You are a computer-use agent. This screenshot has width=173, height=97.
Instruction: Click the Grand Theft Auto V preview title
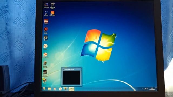coord(69,70)
